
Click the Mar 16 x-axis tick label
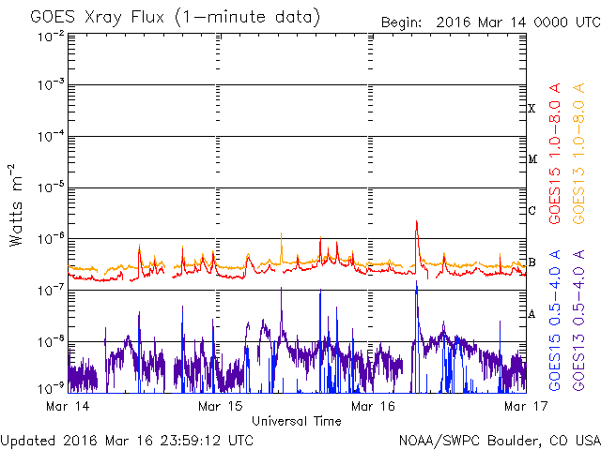[372, 406]
